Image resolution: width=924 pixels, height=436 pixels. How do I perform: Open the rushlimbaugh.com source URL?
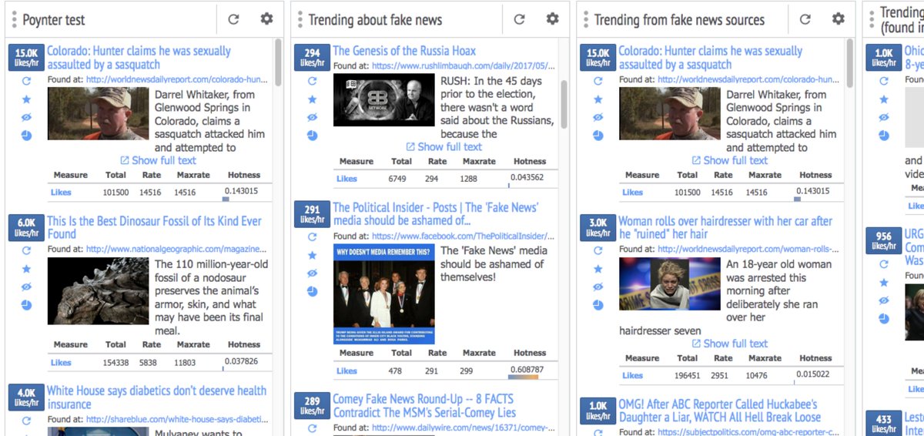pyautogui.click(x=464, y=66)
